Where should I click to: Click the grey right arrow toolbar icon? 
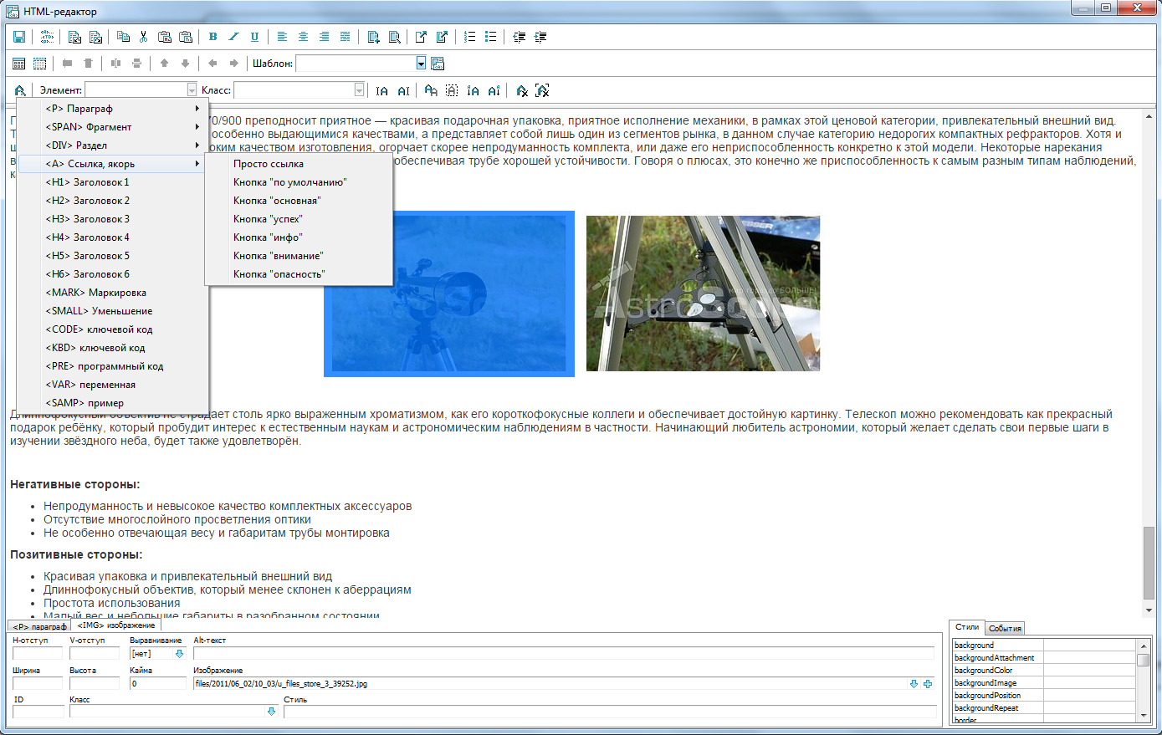(x=233, y=64)
